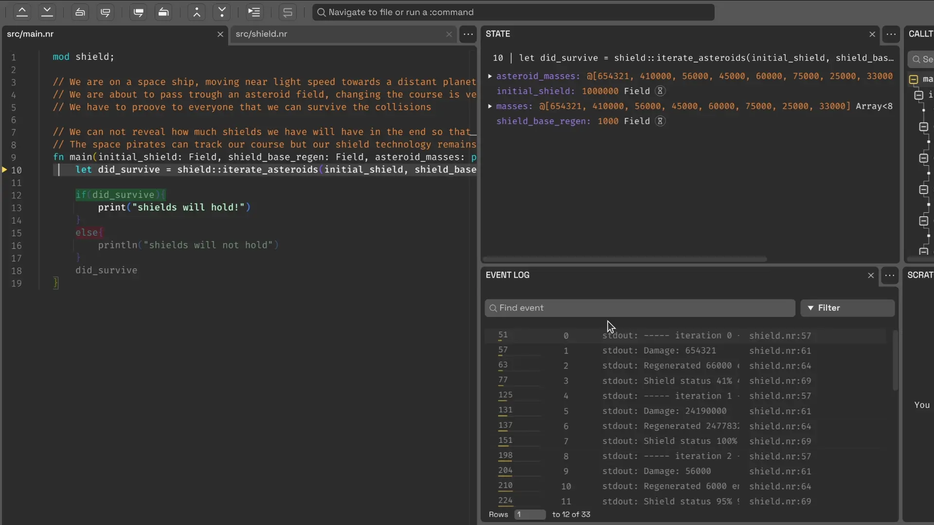Click the step-in filled toolbar icon
This screenshot has height=525, width=934.
click(x=139, y=12)
